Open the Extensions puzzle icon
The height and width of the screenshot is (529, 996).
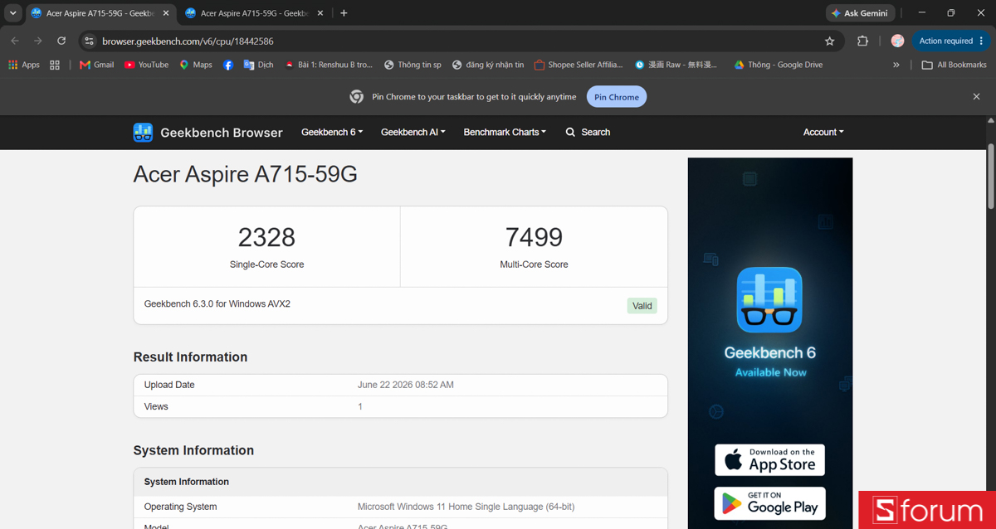[862, 41]
